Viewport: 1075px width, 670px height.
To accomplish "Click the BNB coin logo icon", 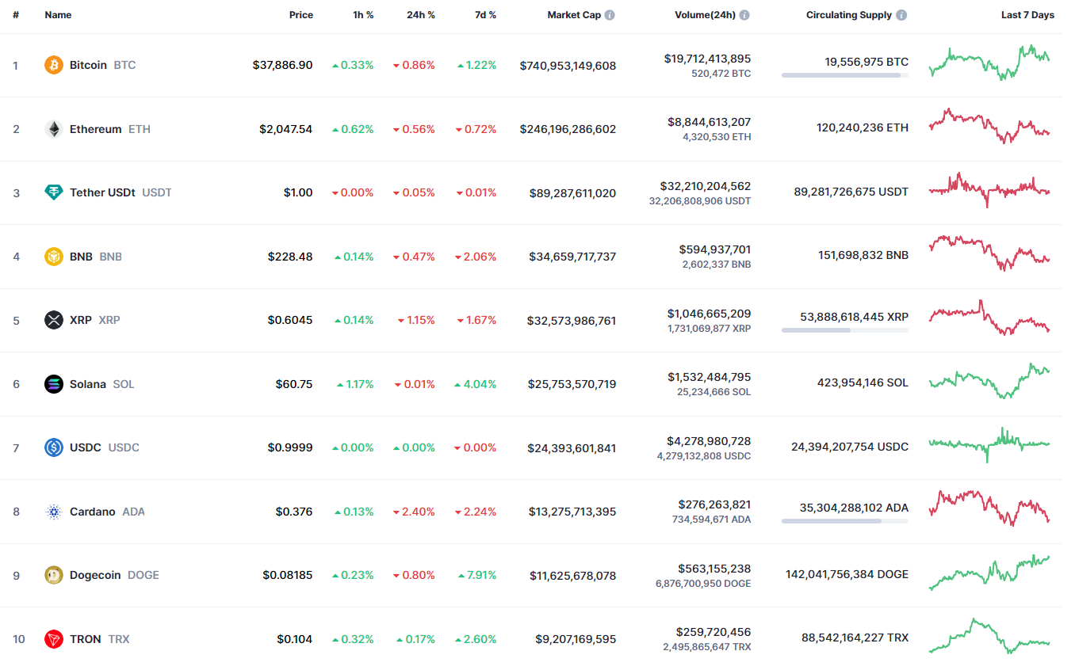I will [54, 257].
